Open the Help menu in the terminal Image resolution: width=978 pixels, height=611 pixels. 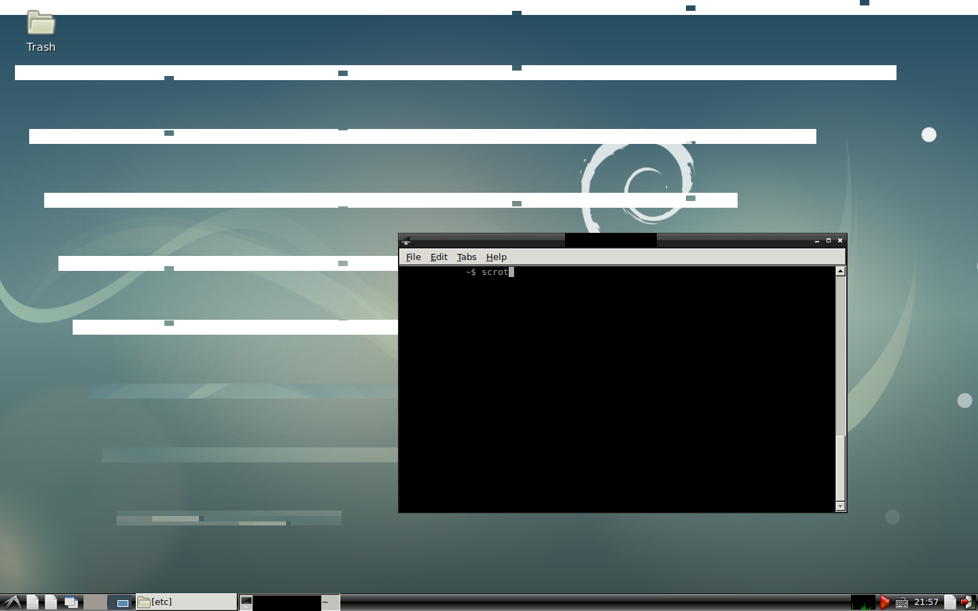pos(496,257)
